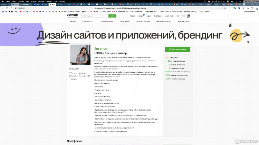The image size is (259, 145).
Task: Bookmark the page via the address bar bookmark icon
Action: point(225,8)
